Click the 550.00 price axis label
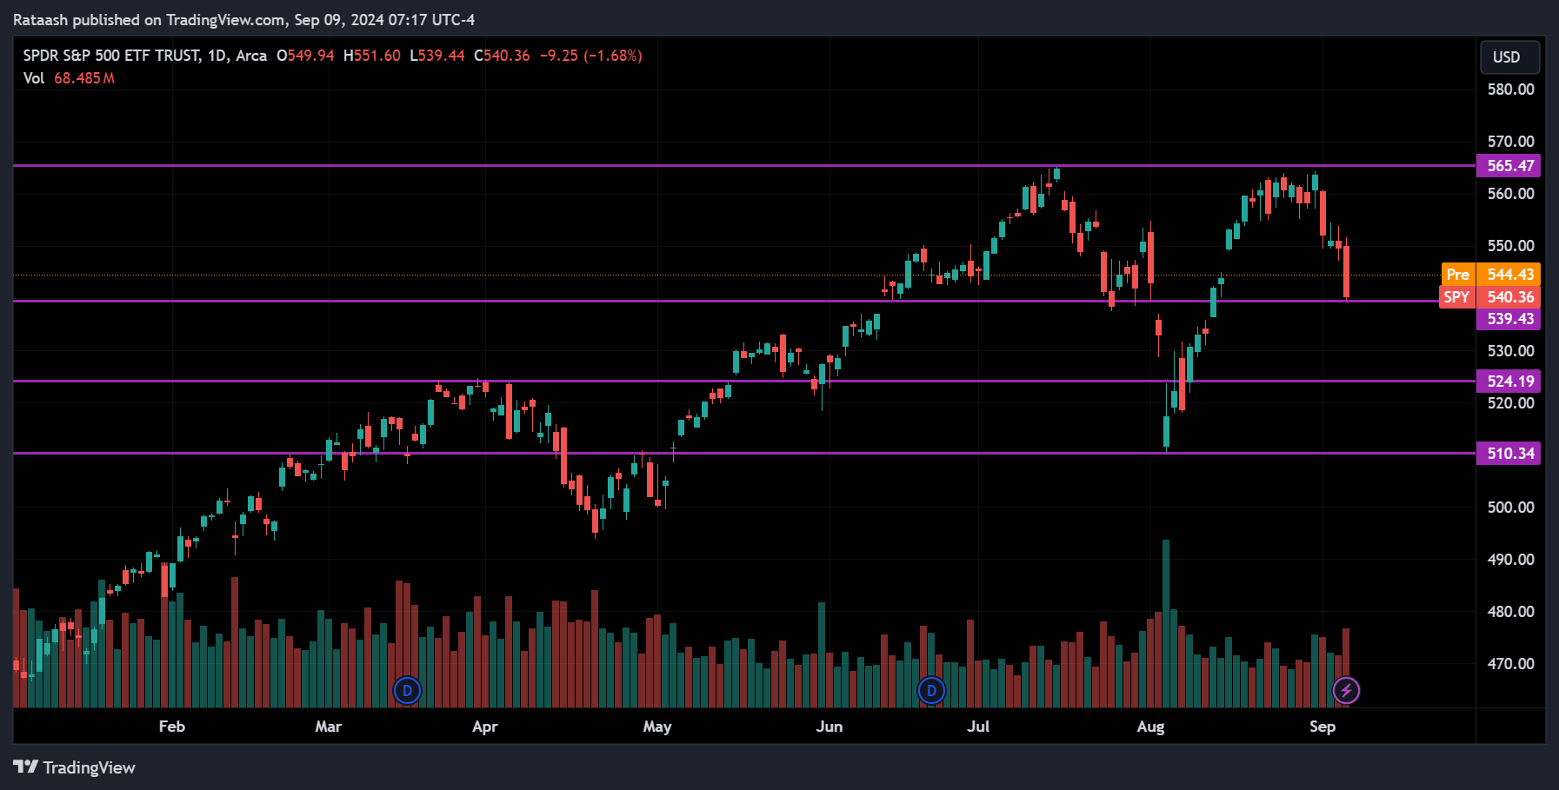 coord(1510,246)
